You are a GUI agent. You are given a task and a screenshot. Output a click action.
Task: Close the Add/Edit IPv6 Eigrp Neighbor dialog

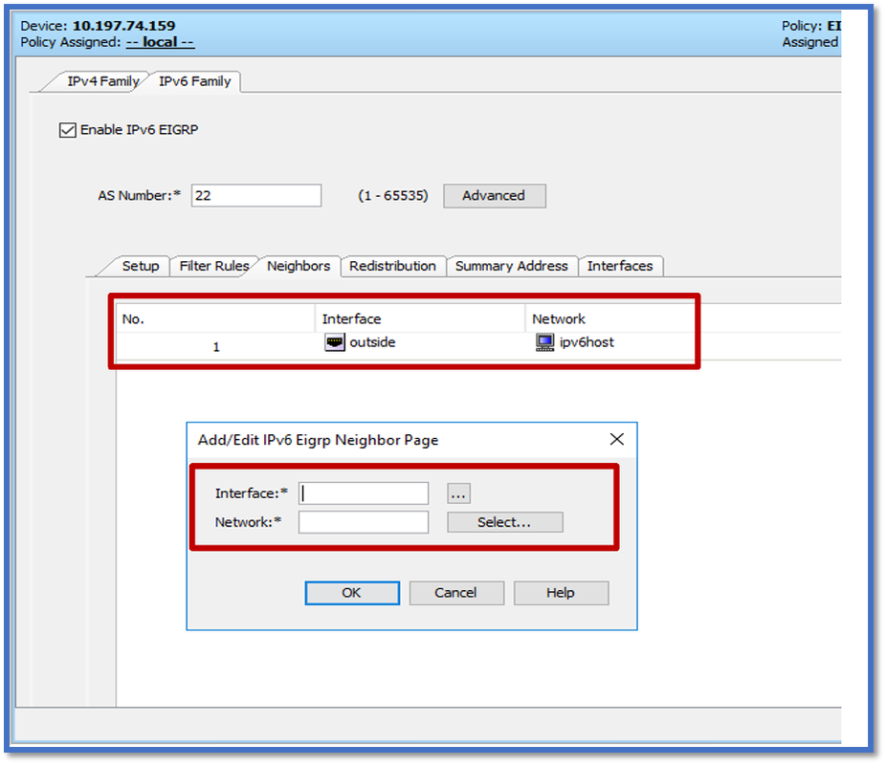click(x=617, y=440)
